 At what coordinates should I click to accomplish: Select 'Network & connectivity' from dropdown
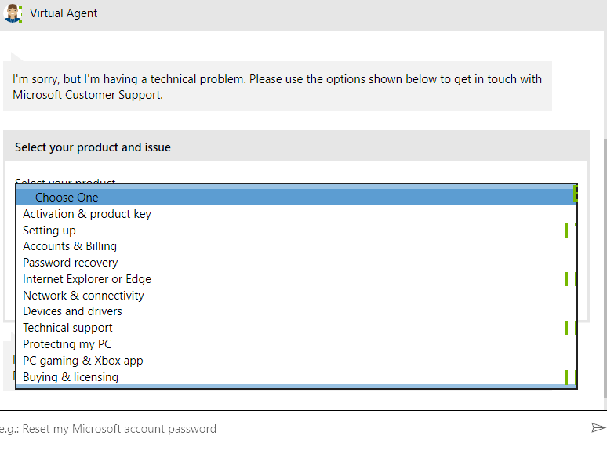click(296, 296)
